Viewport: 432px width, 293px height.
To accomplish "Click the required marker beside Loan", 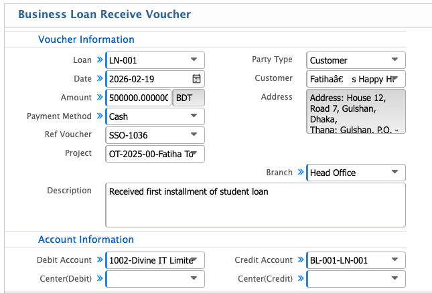I will 100,60.
